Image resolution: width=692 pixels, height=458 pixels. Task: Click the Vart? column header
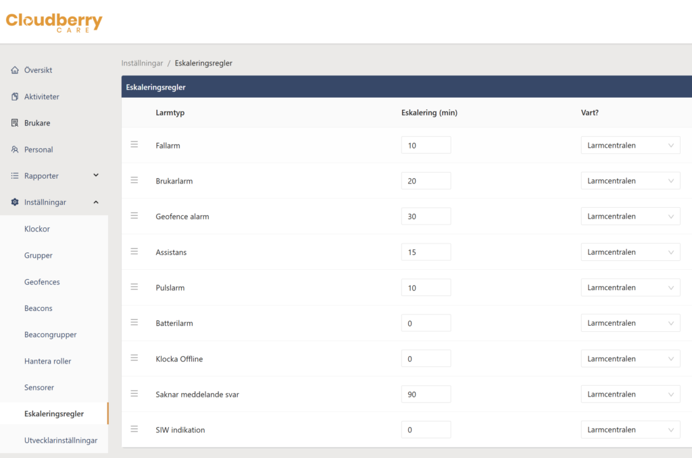click(589, 113)
